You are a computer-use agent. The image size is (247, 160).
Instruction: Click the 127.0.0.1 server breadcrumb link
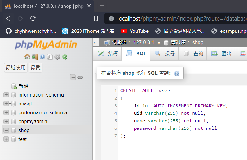144,43
